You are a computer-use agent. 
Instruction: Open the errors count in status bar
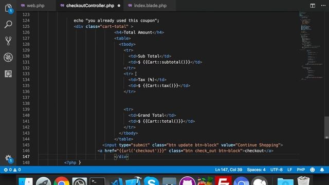click(x=8, y=170)
